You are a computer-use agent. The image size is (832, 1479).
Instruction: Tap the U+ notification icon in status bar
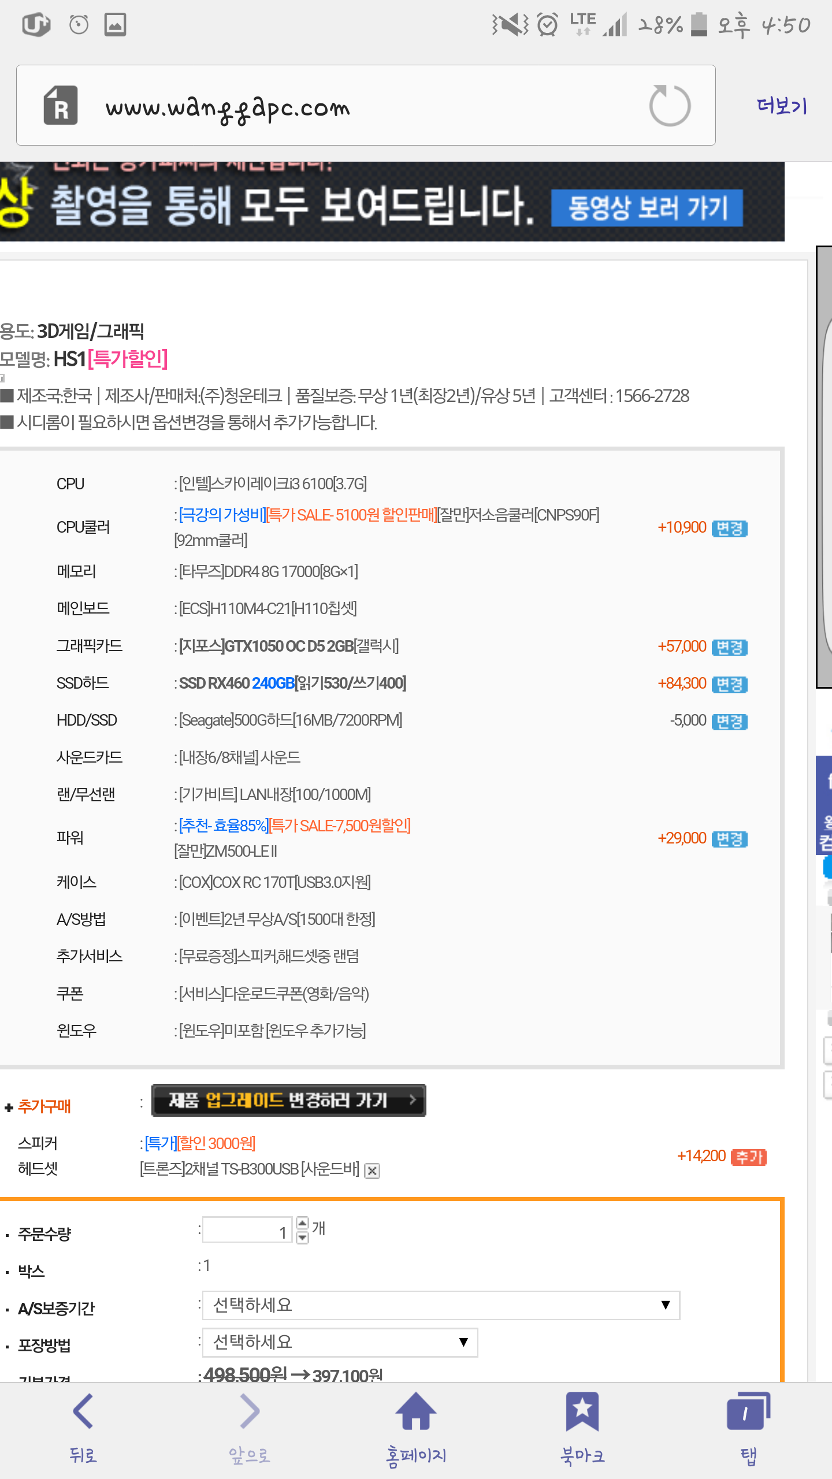click(36, 24)
